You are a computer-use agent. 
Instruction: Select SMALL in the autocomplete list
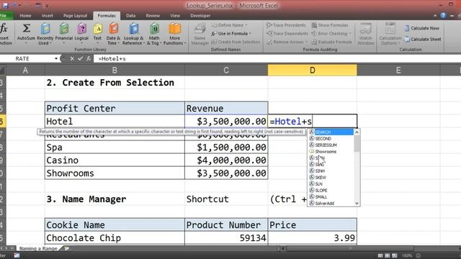pos(331,196)
